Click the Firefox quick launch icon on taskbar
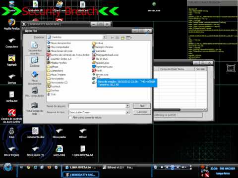This screenshot has width=238, height=178. pyautogui.click(x=49, y=168)
